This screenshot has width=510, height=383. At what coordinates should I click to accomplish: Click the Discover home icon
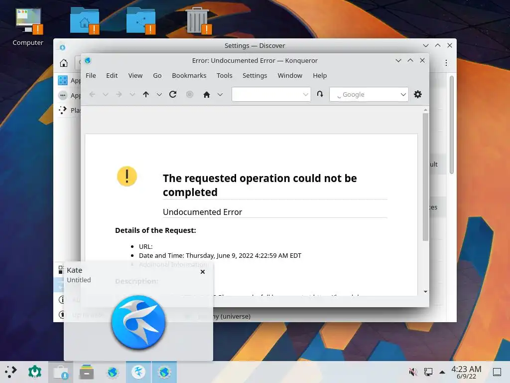pos(64,63)
